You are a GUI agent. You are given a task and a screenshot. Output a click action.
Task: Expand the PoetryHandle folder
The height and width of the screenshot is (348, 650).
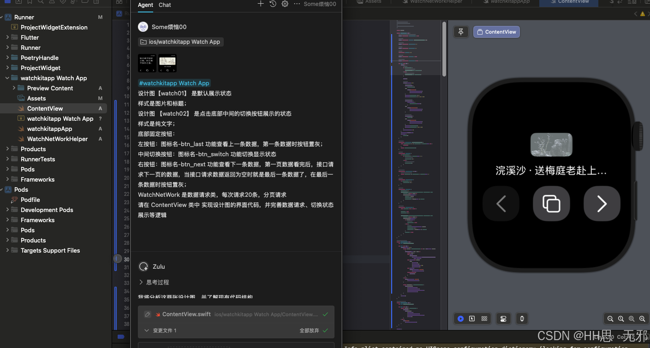point(7,58)
